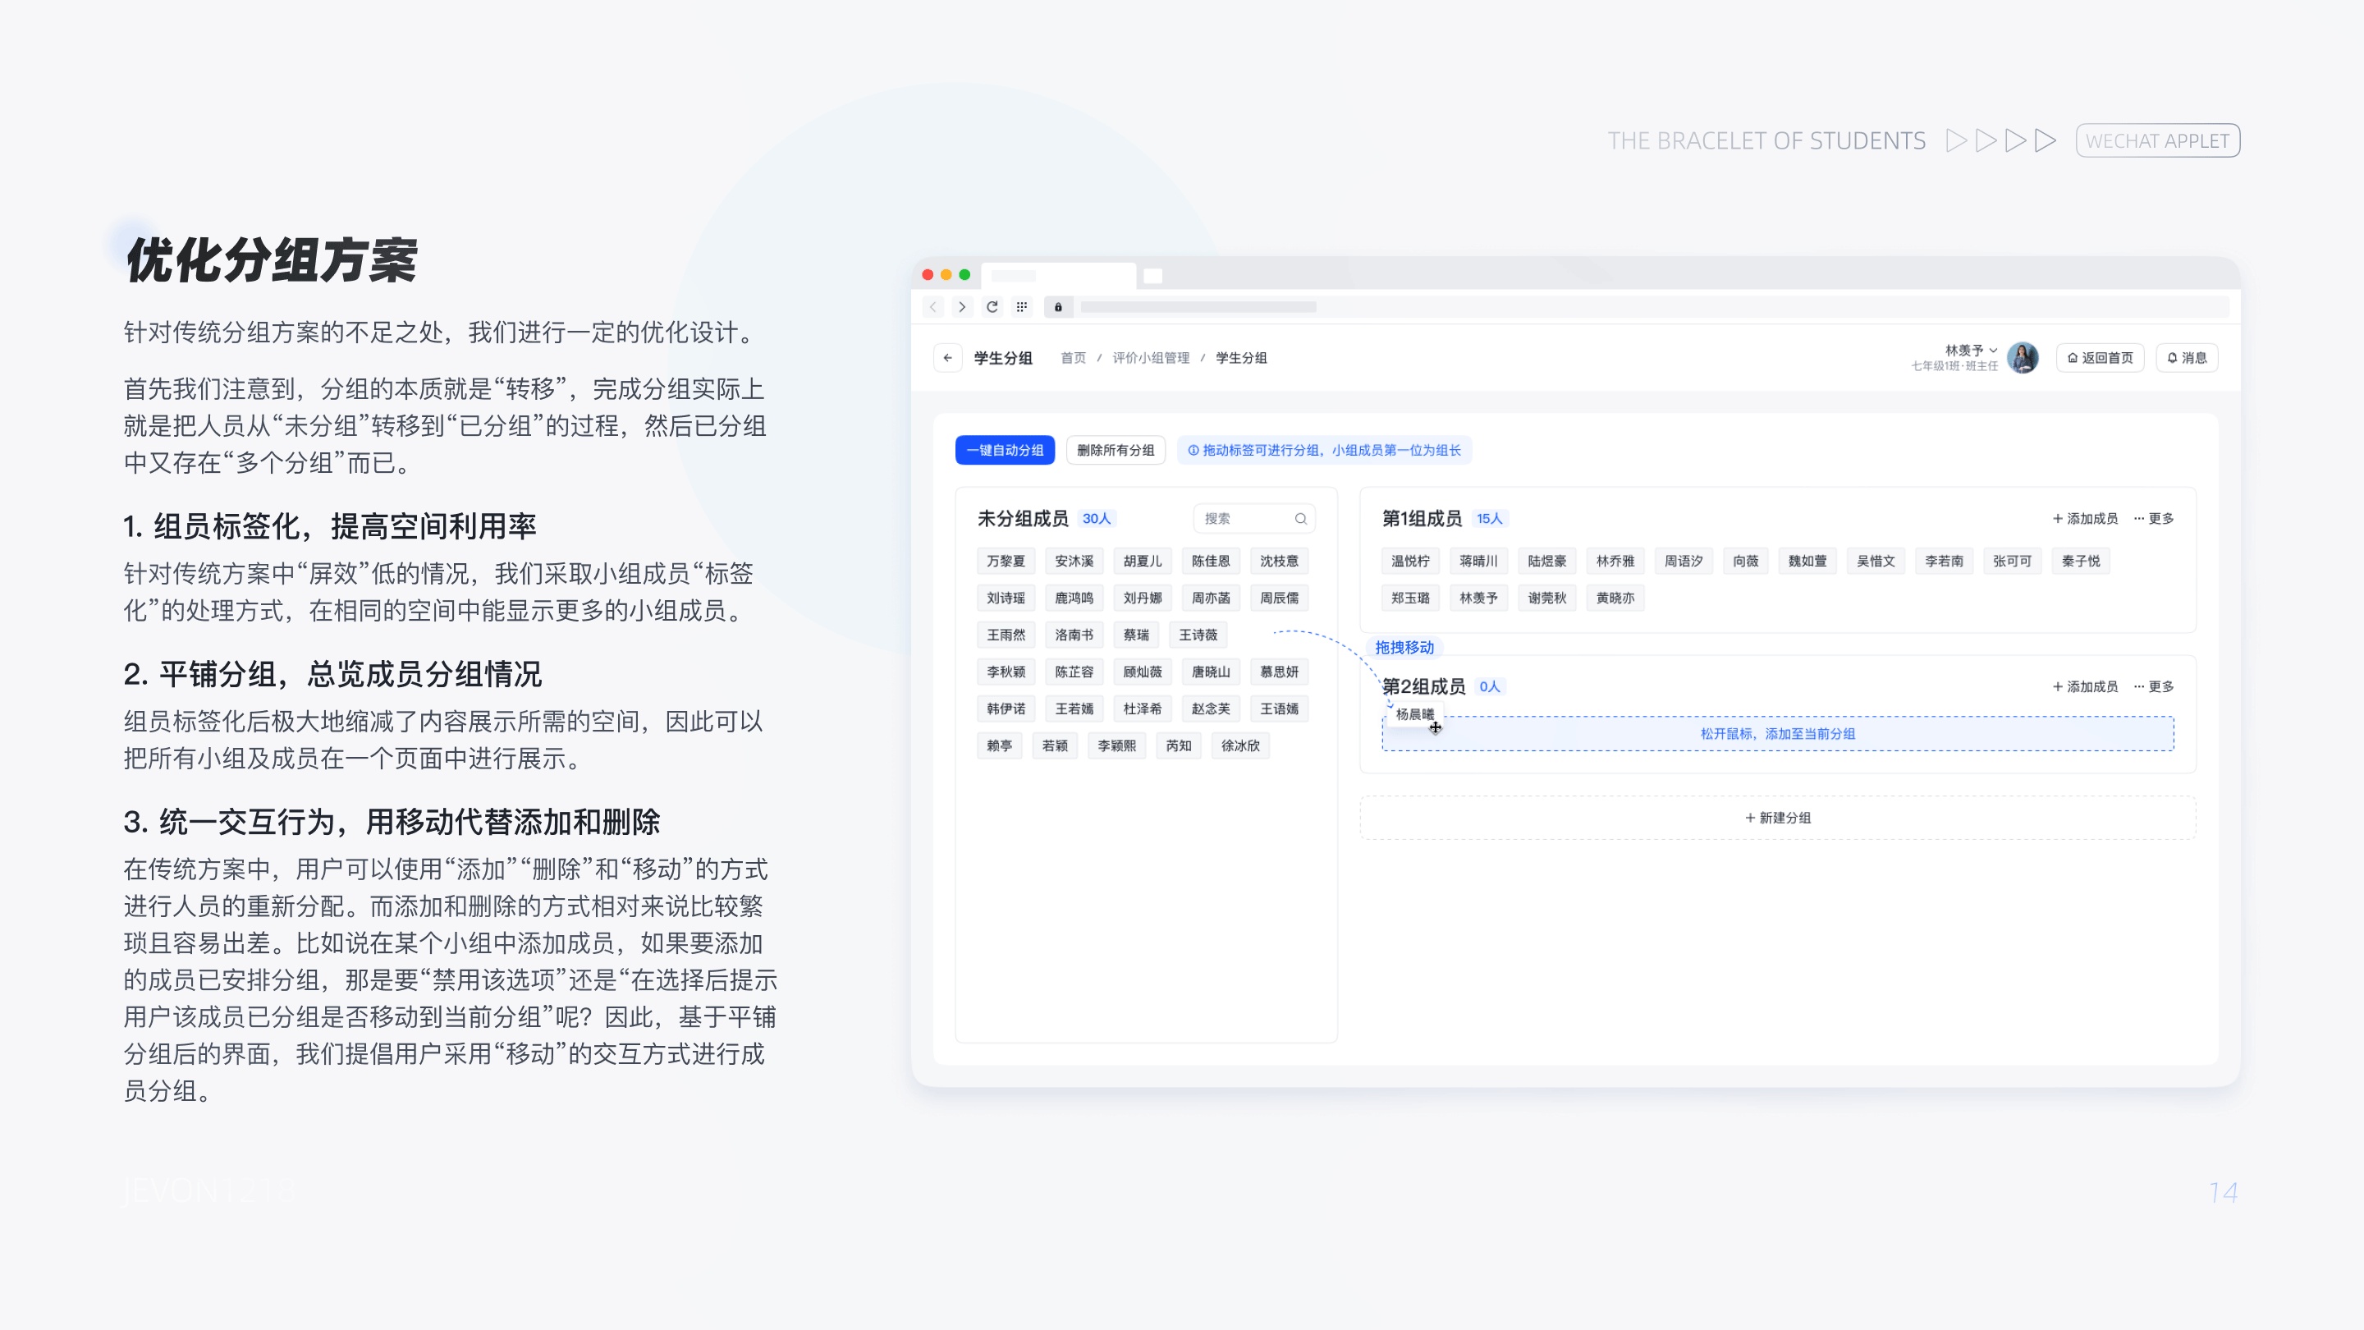The width and height of the screenshot is (2364, 1330).
Task: Click 返回首页 home button
Action: coord(2100,358)
